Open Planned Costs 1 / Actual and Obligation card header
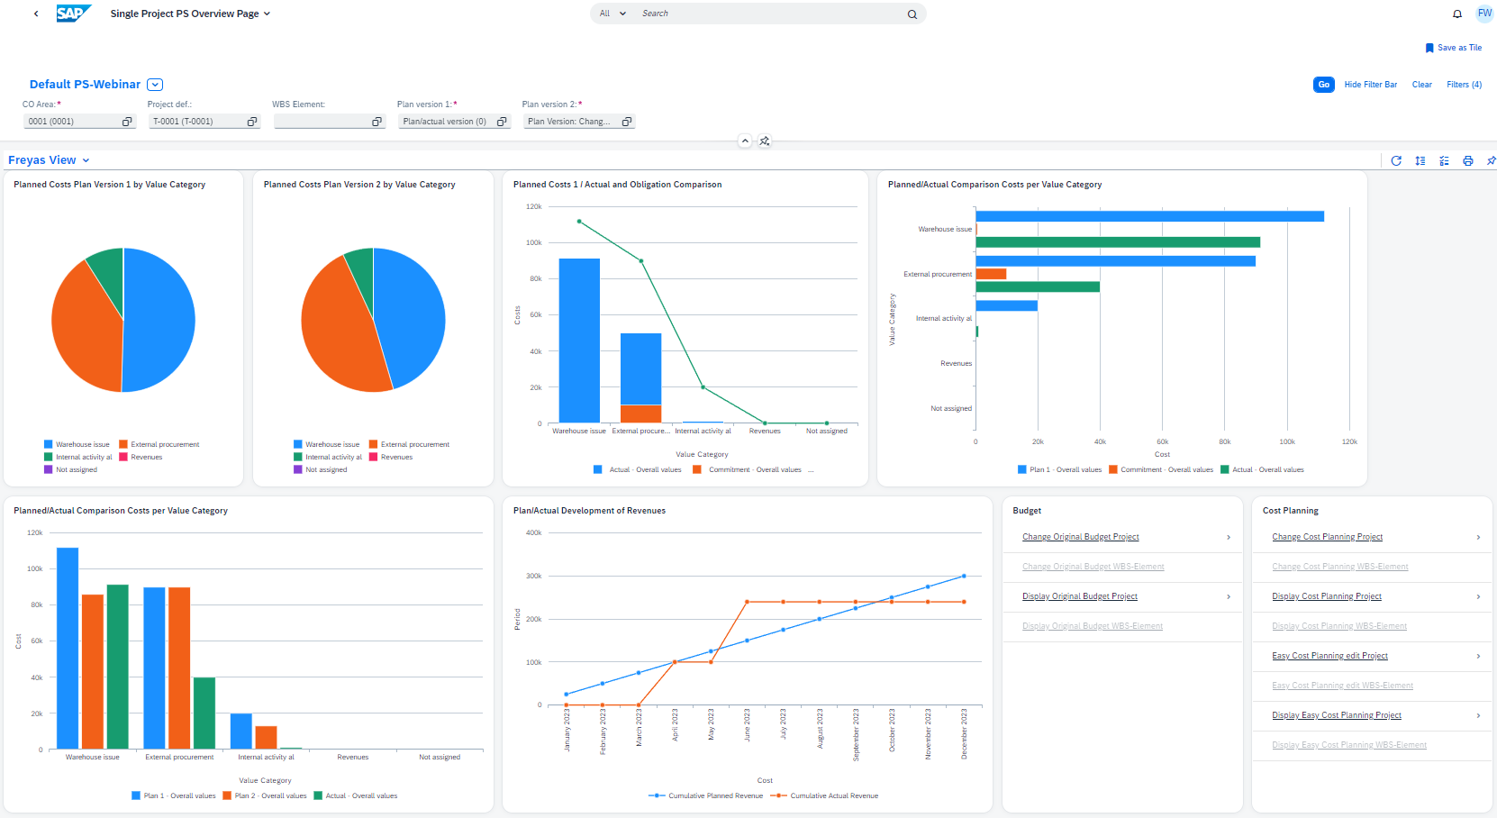The height and width of the screenshot is (818, 1497). point(618,185)
